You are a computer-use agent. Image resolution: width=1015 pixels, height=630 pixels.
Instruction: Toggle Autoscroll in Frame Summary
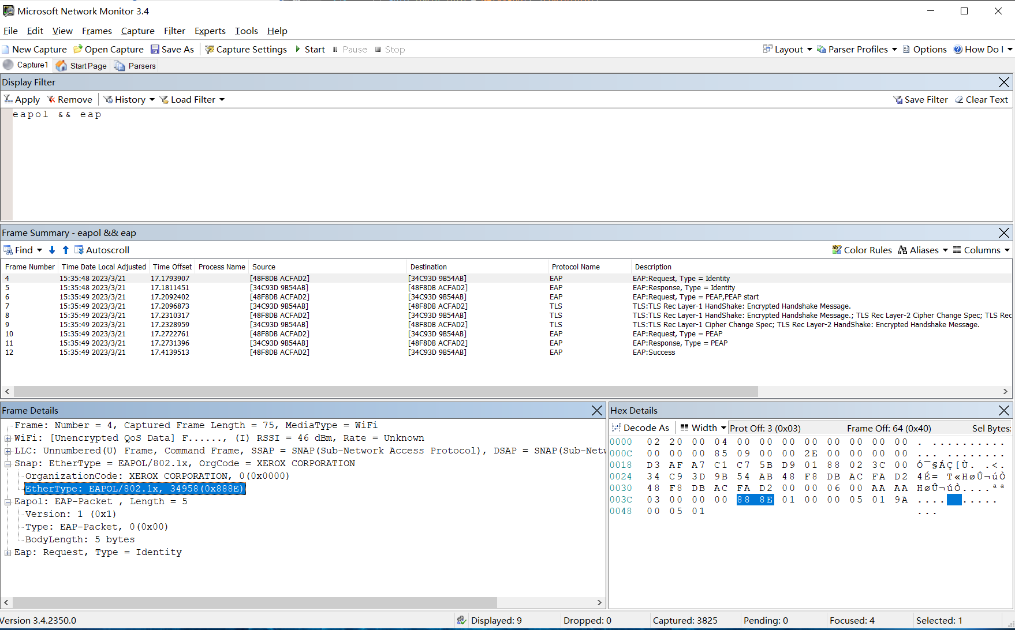click(102, 250)
